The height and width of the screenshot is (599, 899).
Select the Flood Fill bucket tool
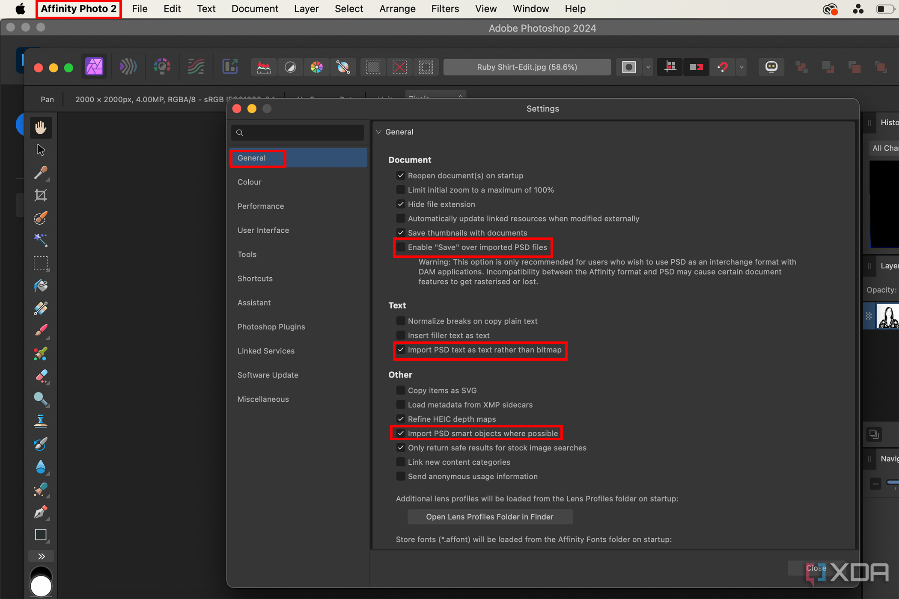41,286
